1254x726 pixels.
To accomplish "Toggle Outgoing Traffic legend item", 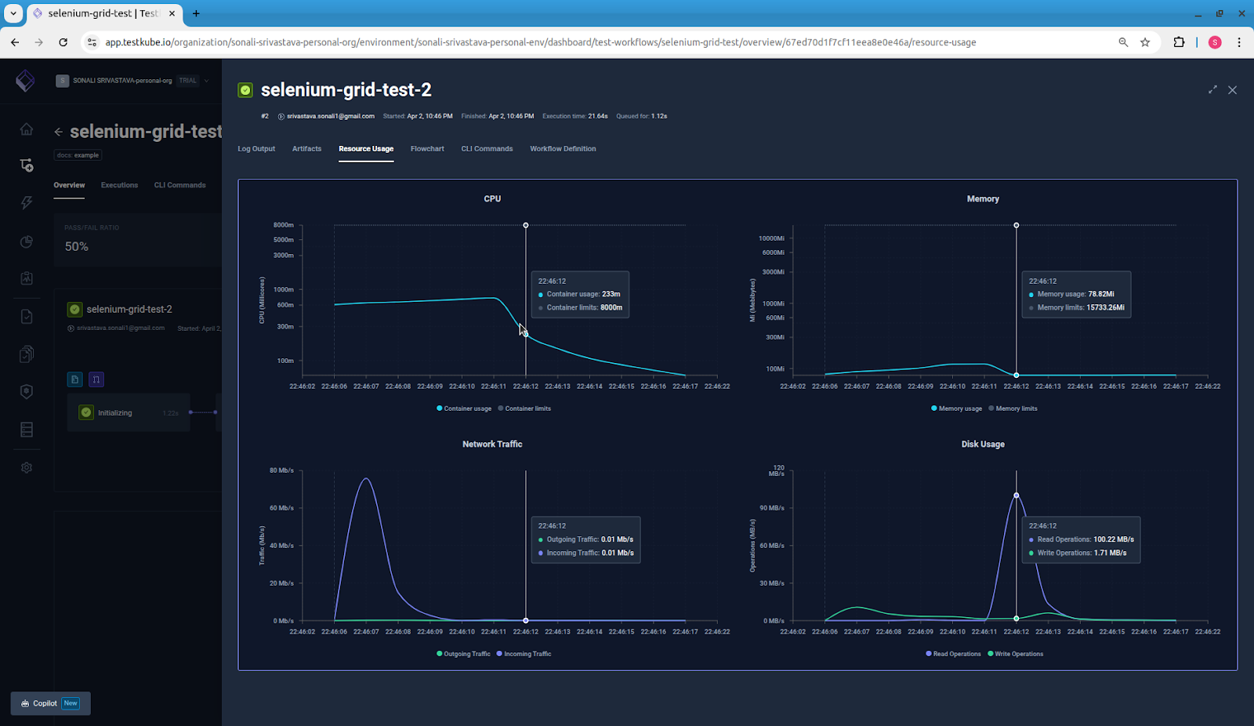I will click(x=463, y=654).
